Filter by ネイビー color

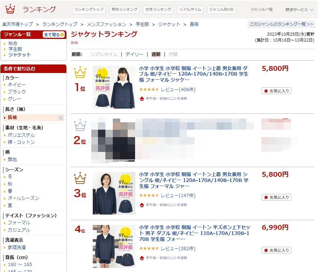[17, 84]
